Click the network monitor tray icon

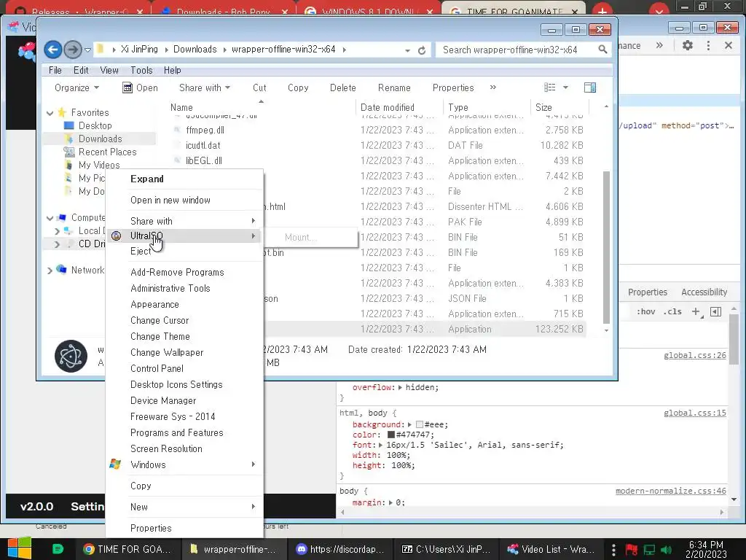tap(649, 550)
